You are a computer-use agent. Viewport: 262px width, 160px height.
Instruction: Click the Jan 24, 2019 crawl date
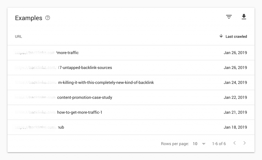tap(235, 83)
